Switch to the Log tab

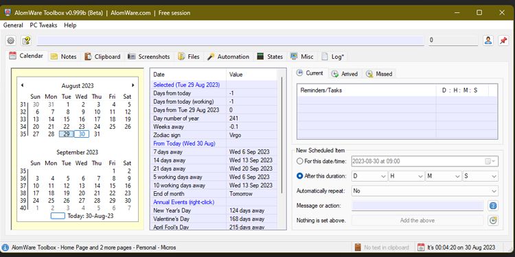(x=333, y=56)
